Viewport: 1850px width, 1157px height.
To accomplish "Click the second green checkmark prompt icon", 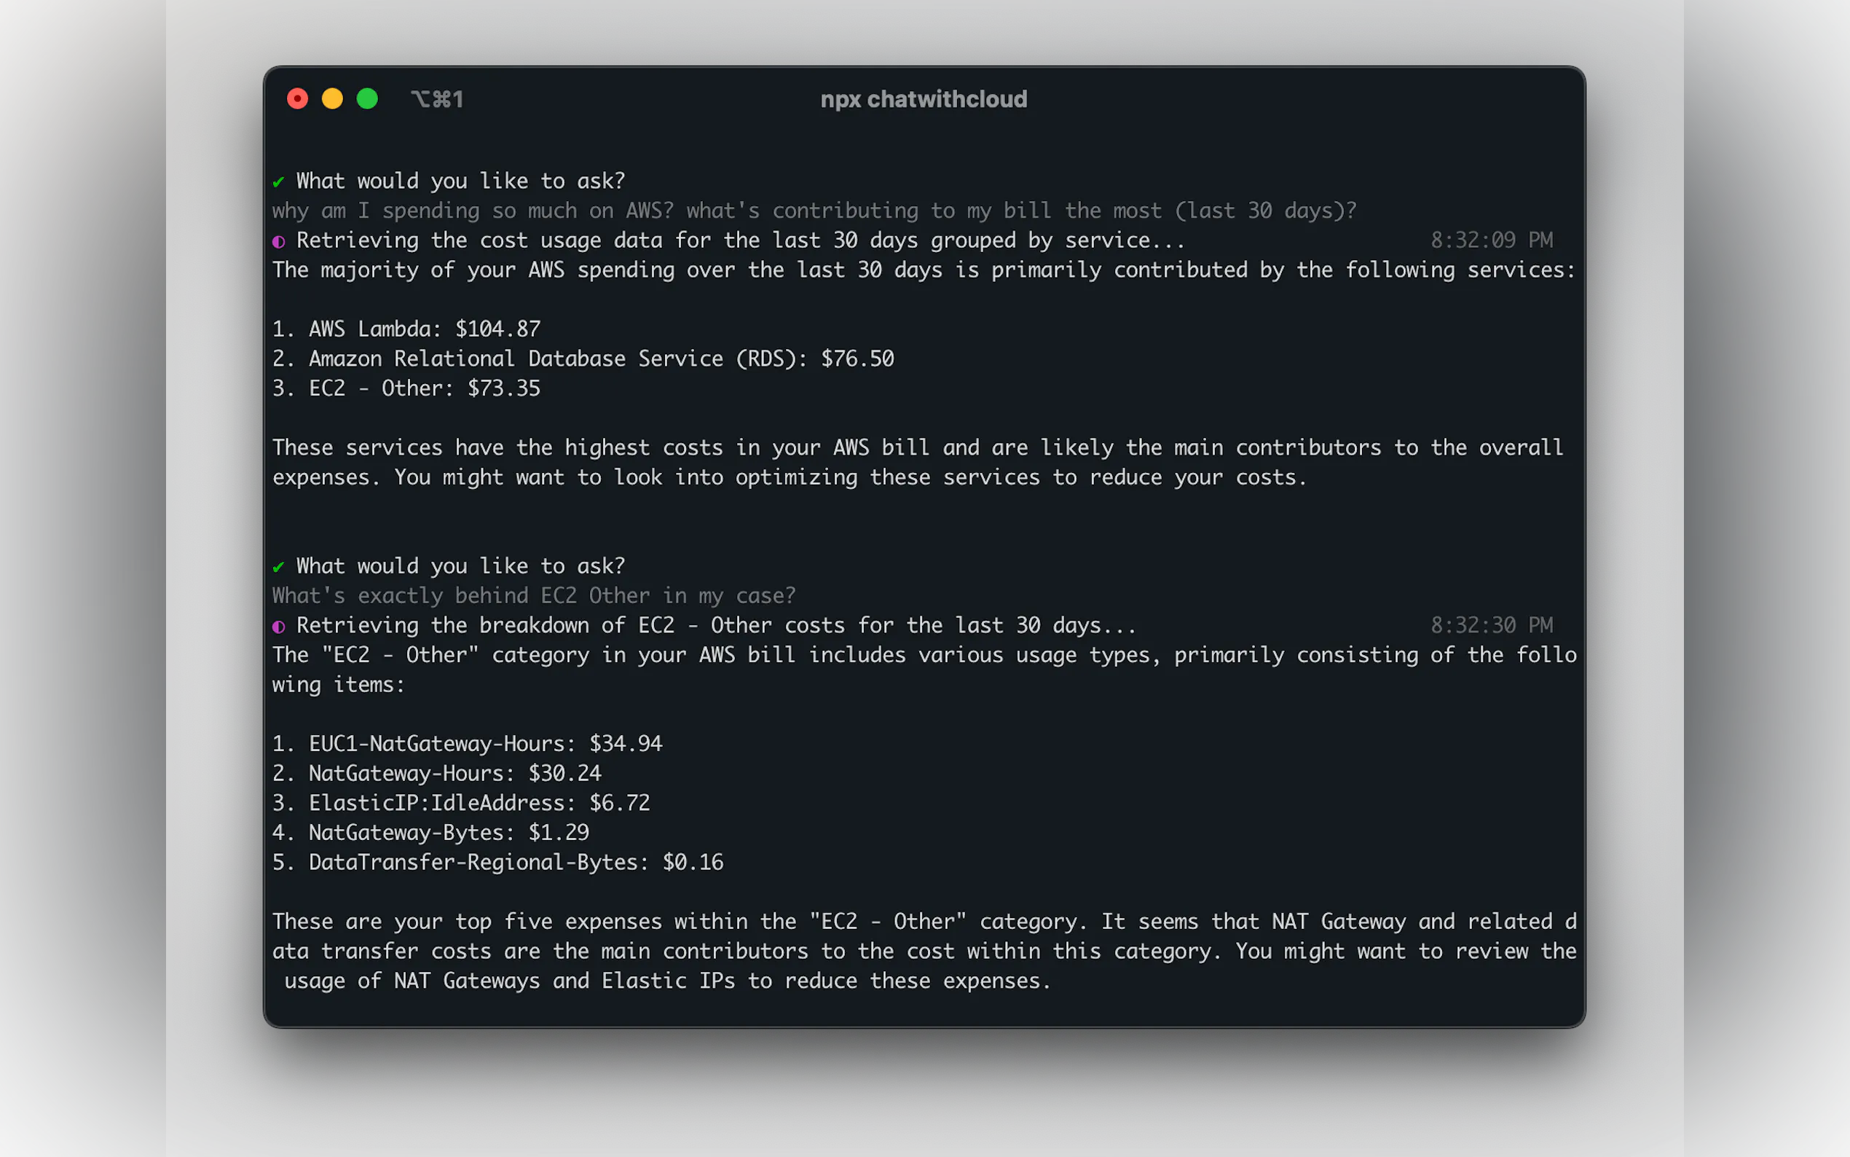I will (278, 567).
